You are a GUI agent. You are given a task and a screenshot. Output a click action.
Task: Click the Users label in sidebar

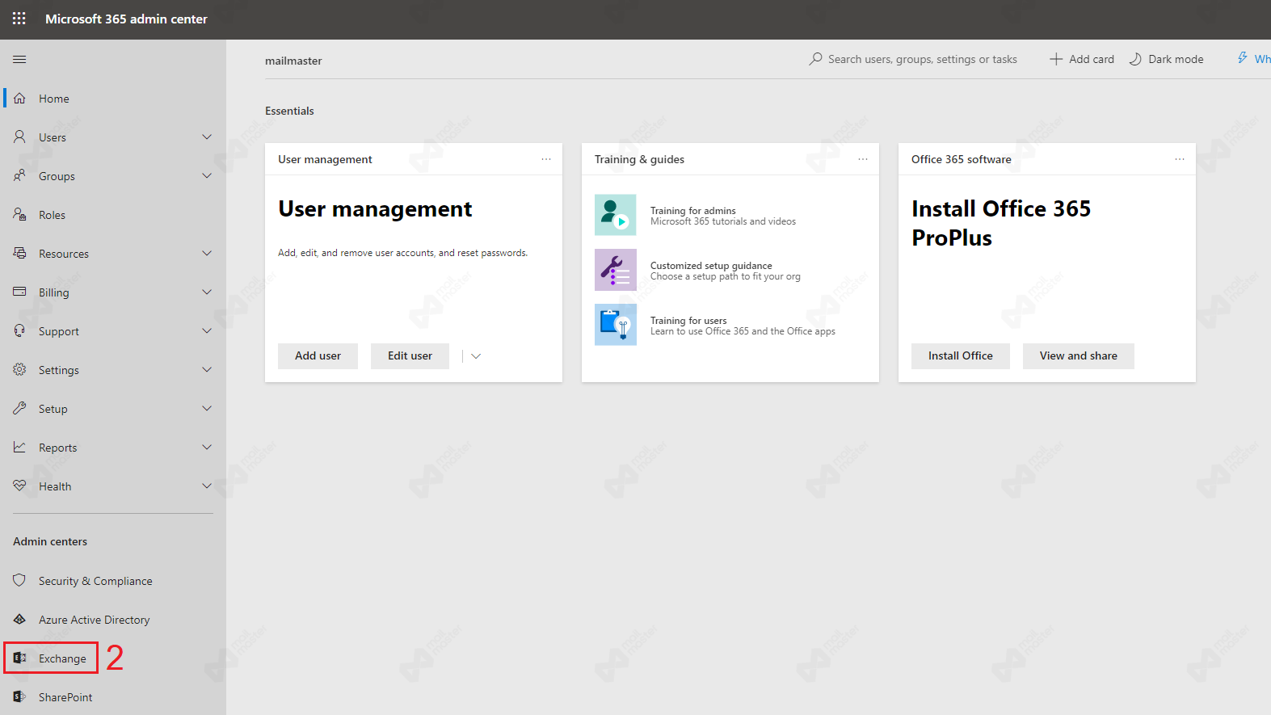(x=53, y=137)
